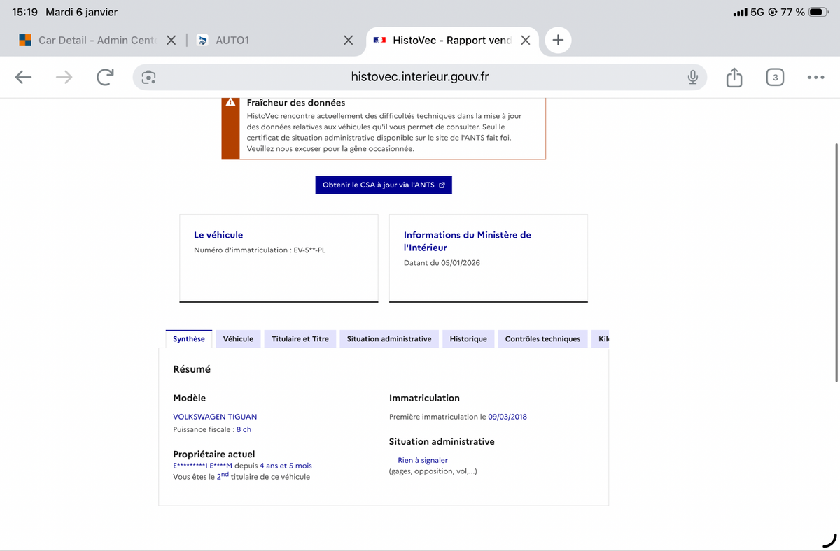Open the share sheet icon

734,78
